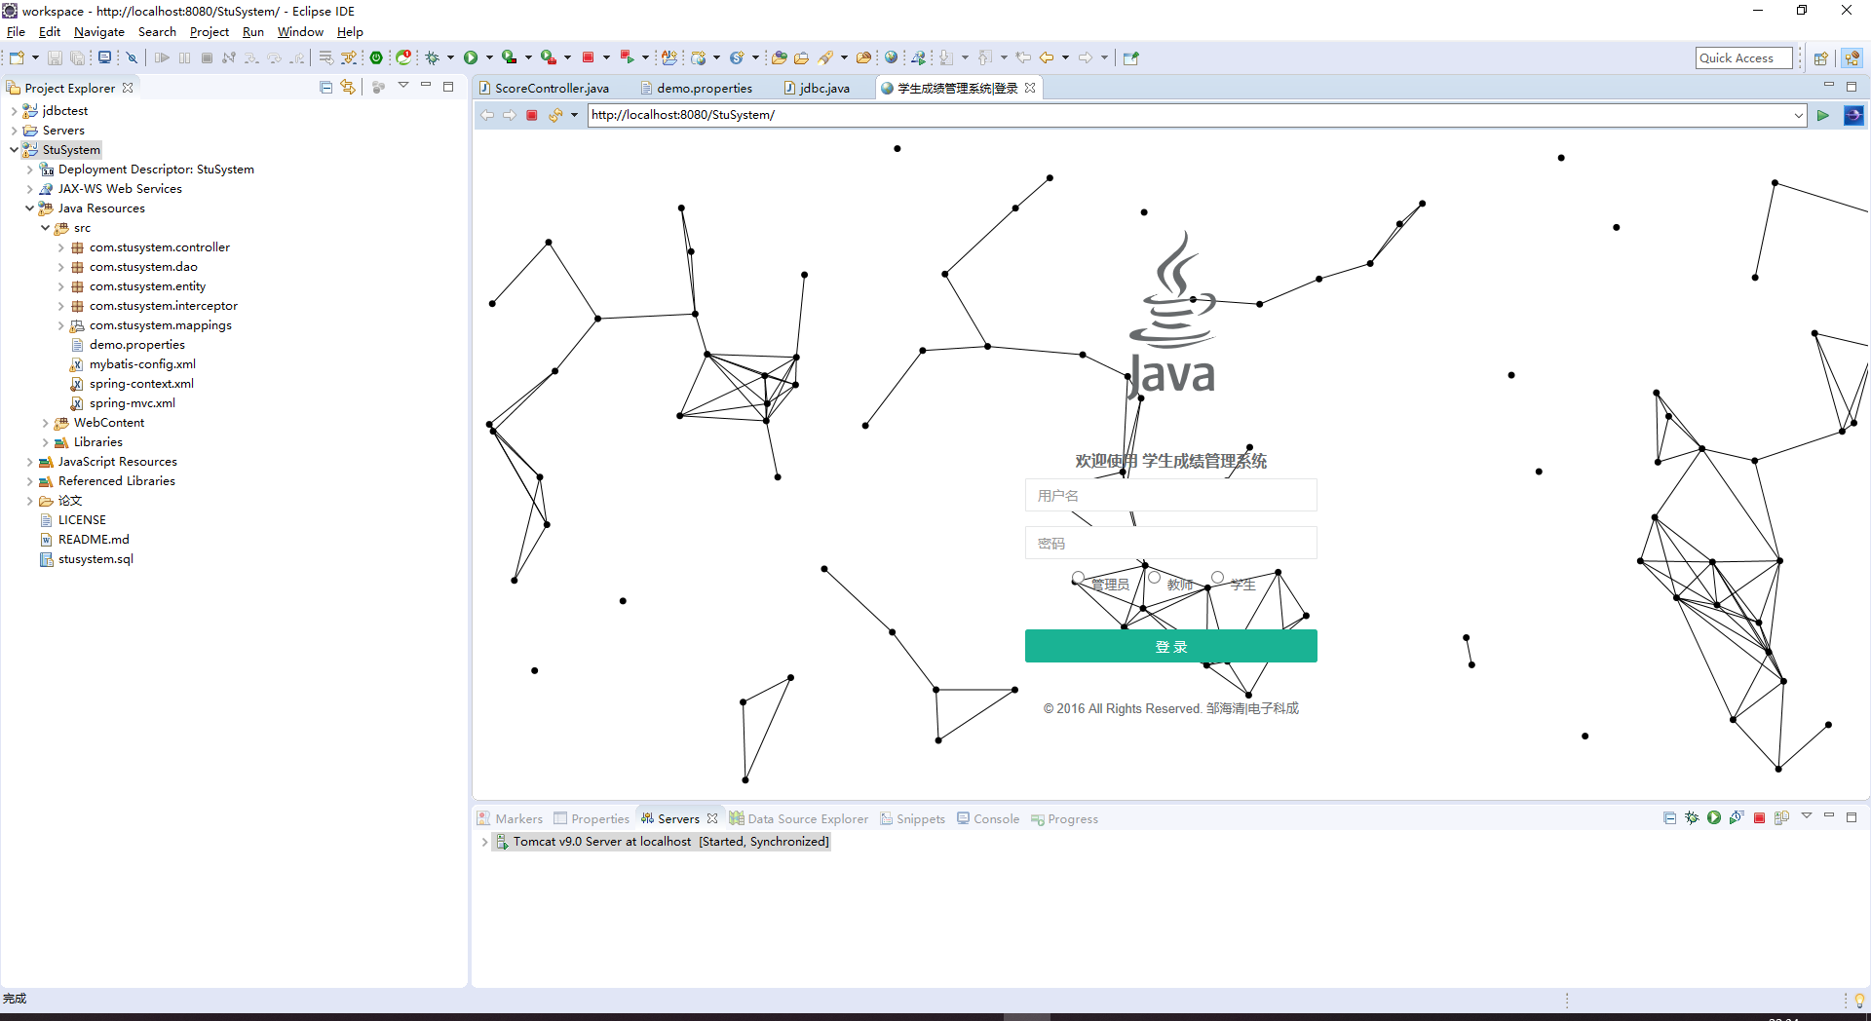Click the Open Web Browser globe icon

pos(891,57)
